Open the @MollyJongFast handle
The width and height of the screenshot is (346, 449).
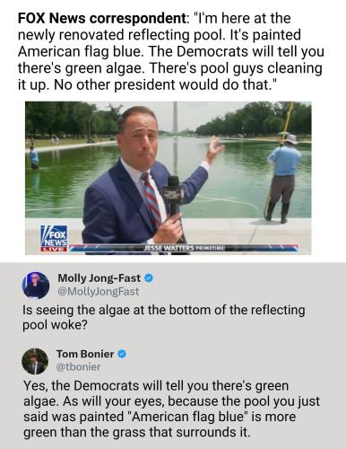click(99, 291)
